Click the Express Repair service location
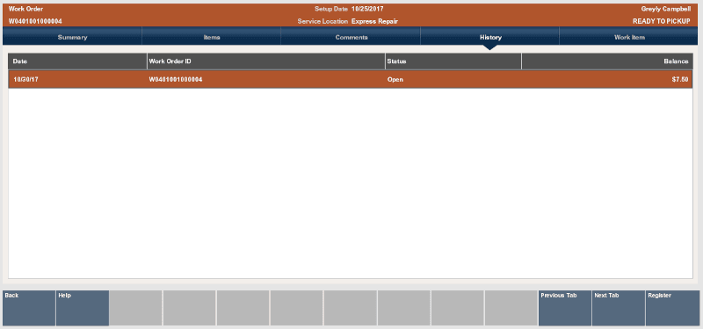Screen dimensions: 703x329 (374, 21)
